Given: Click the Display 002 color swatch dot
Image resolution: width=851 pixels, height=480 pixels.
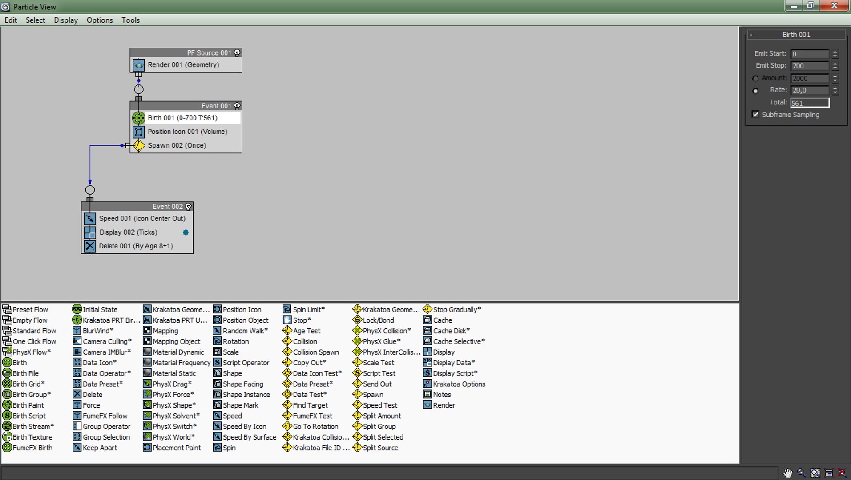Looking at the screenshot, I should tap(186, 232).
